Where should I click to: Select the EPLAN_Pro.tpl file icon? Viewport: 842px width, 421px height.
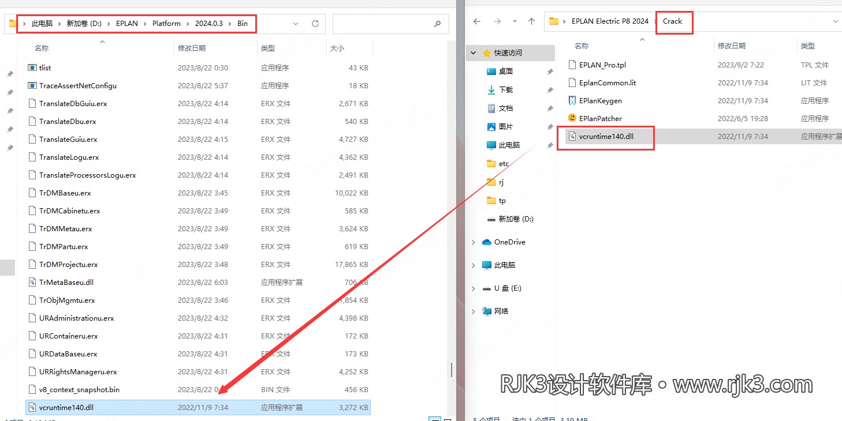[572, 65]
